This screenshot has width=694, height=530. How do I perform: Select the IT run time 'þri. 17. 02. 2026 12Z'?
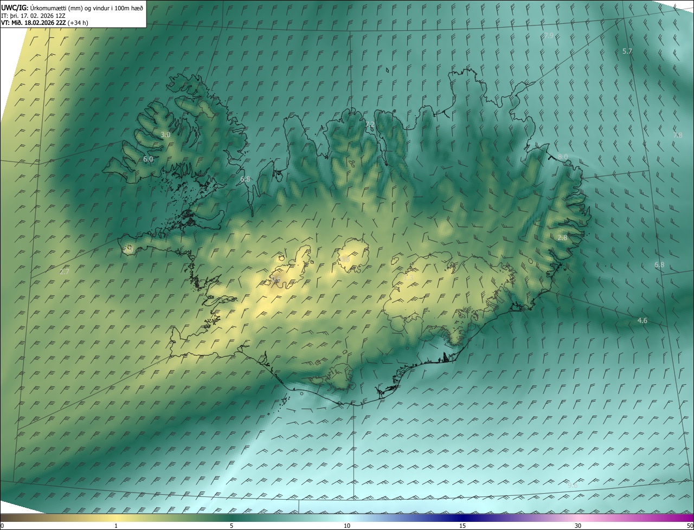38,16
